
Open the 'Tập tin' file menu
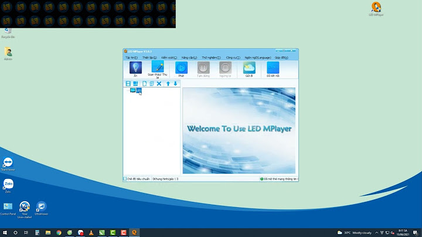point(131,57)
